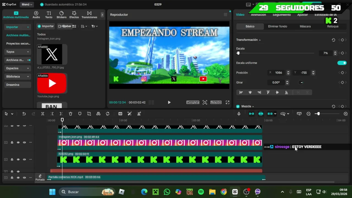Click the shield Marker icon in the timeline toolbar
The height and width of the screenshot is (198, 352).
coord(80,114)
